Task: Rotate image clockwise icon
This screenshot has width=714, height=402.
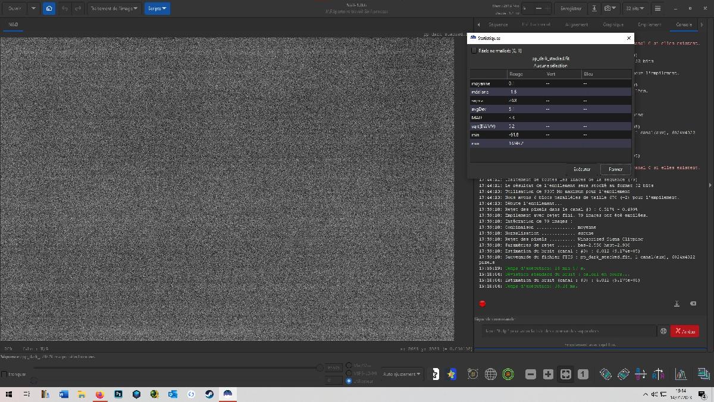Action: 623,374
